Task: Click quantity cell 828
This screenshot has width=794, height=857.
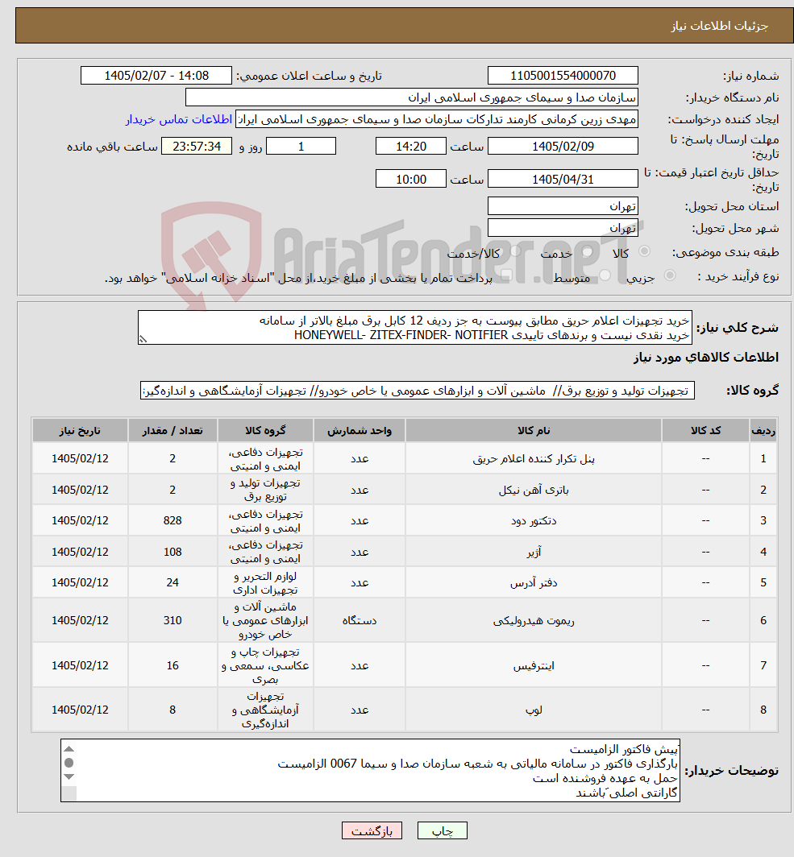Action: point(173,521)
